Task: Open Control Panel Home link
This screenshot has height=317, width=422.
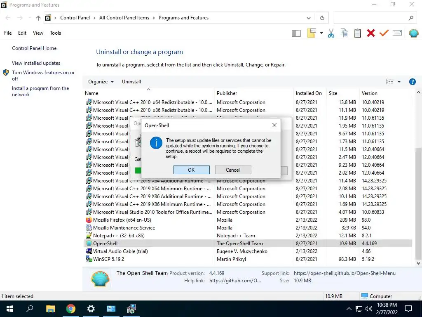Action: [34, 48]
